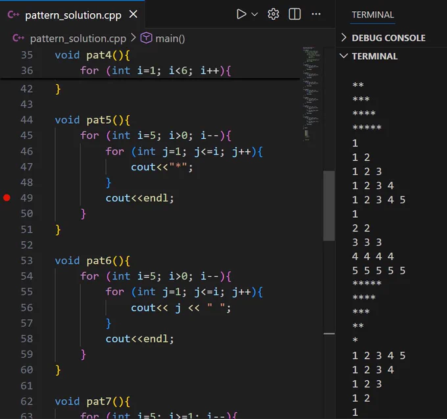Click pattern_solution.cpp in breadcrumb

(x=78, y=39)
